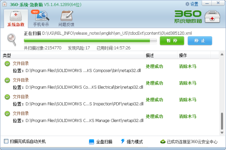Click the 类型 column header

73,55
